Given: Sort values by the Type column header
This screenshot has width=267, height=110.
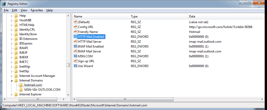Looking at the screenshot, I should [158, 16].
